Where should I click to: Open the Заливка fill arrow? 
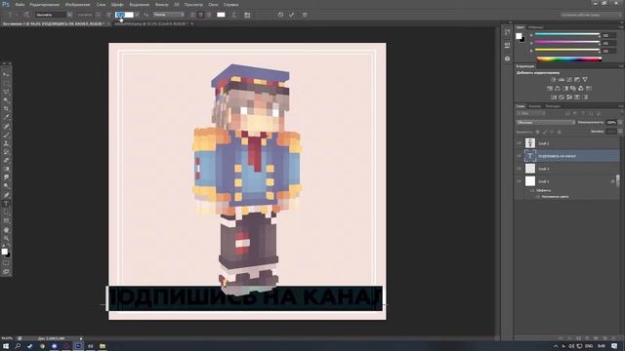[x=620, y=132]
